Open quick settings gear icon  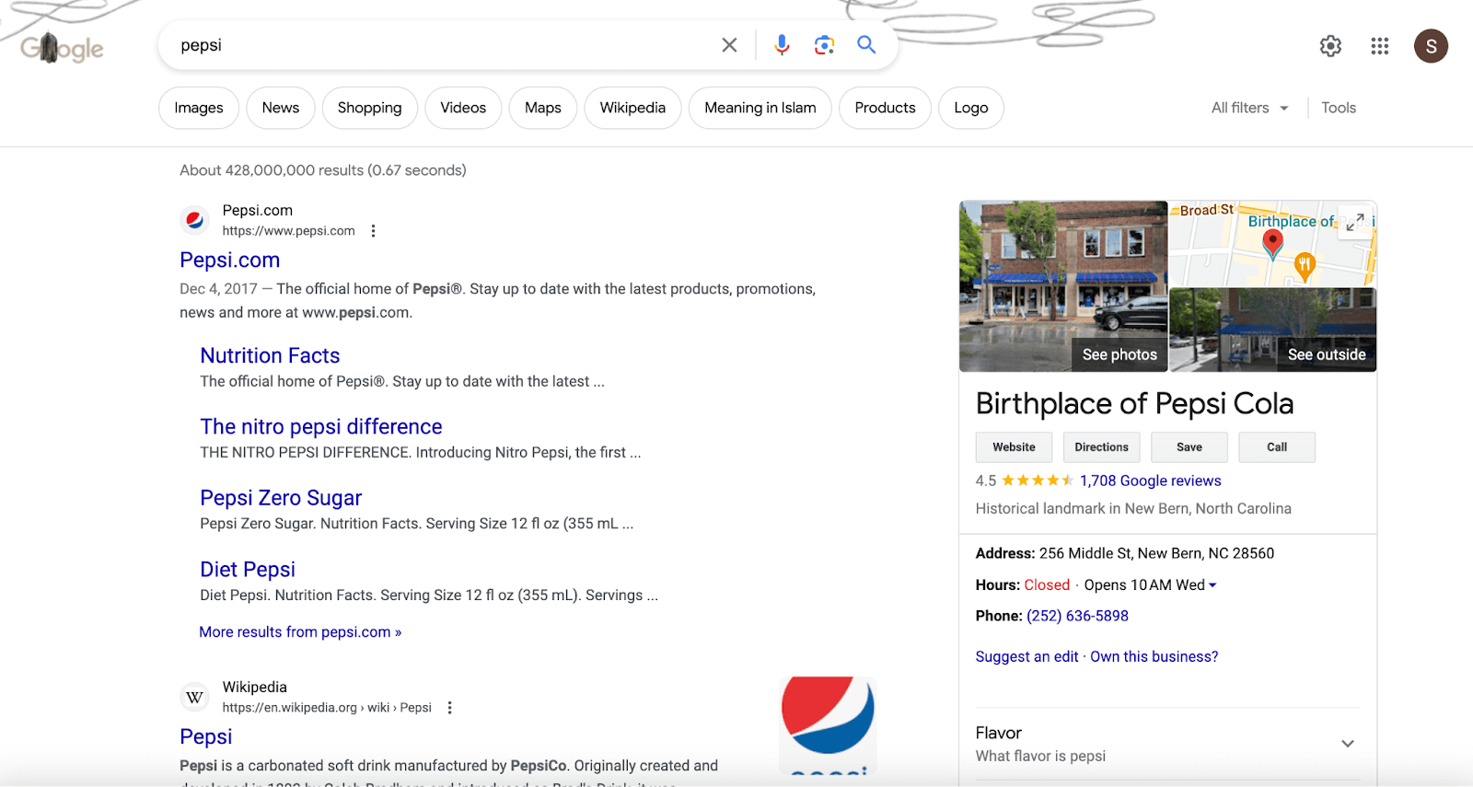click(1330, 46)
